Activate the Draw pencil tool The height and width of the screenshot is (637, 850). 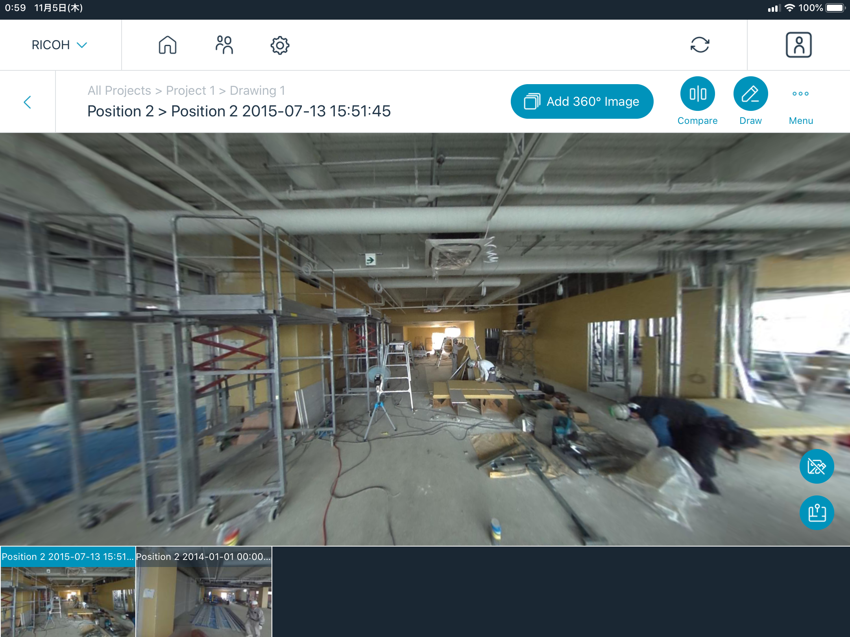pyautogui.click(x=750, y=94)
